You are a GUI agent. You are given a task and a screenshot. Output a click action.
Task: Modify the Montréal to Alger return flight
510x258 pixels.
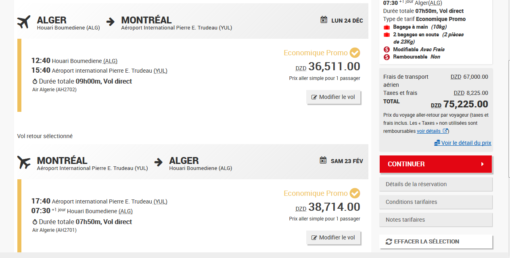(333, 237)
